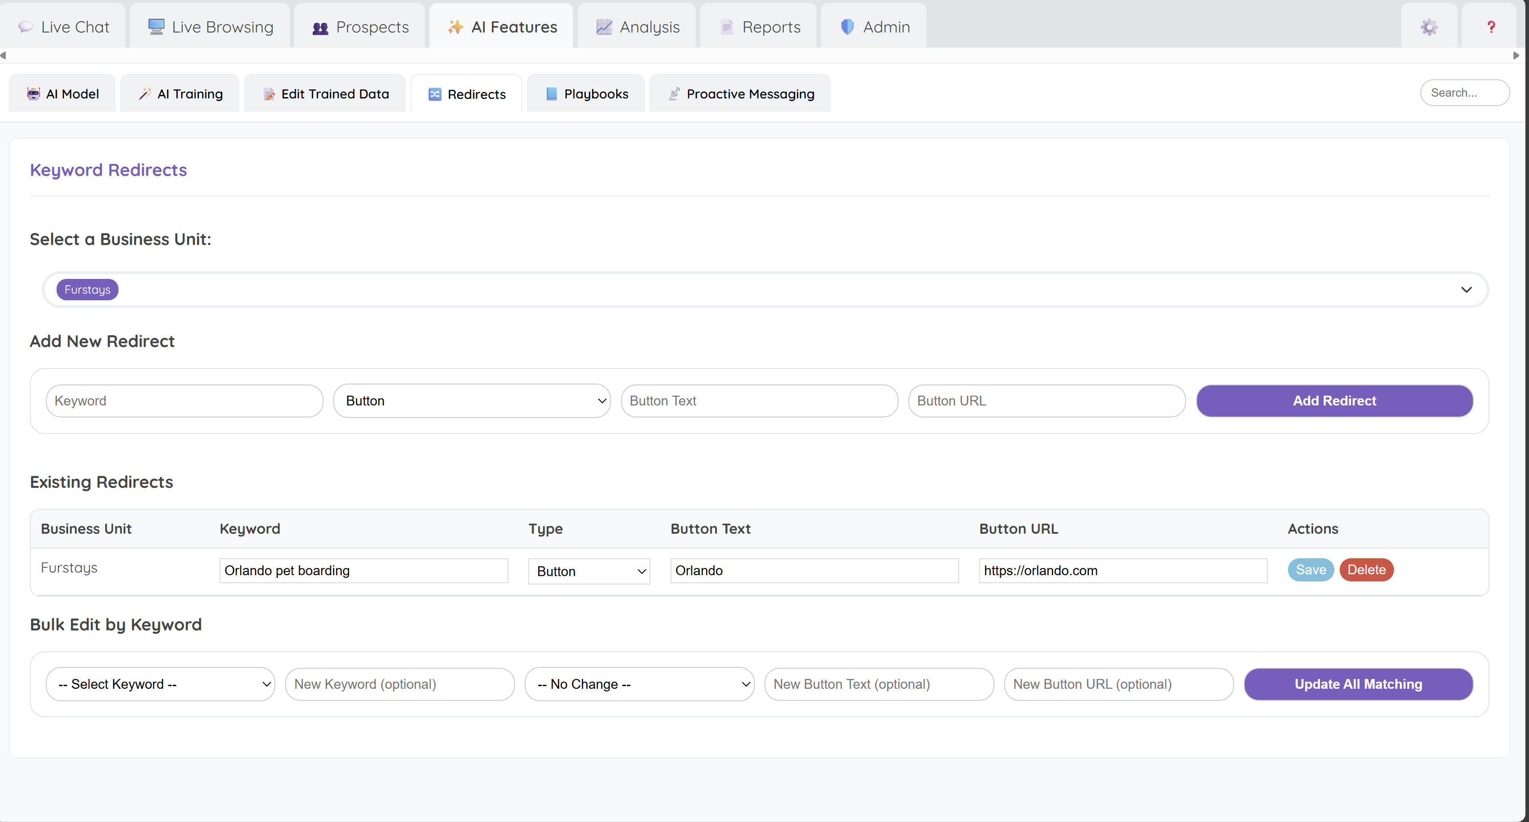Image resolution: width=1529 pixels, height=822 pixels.
Task: Open the Proactive Messaging icon
Action: tap(674, 93)
